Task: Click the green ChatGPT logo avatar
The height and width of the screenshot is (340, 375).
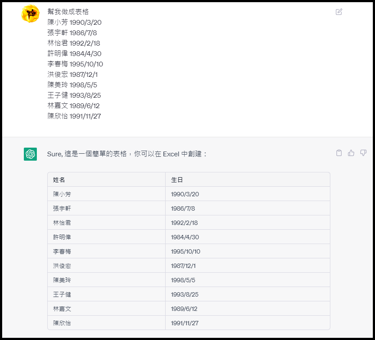Action: [30, 154]
